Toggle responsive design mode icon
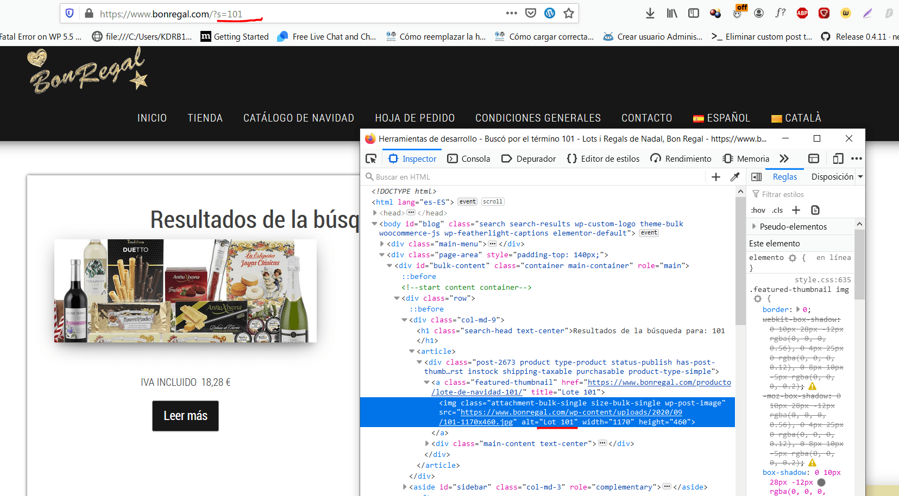Viewport: 899px width, 496px height. [838, 158]
